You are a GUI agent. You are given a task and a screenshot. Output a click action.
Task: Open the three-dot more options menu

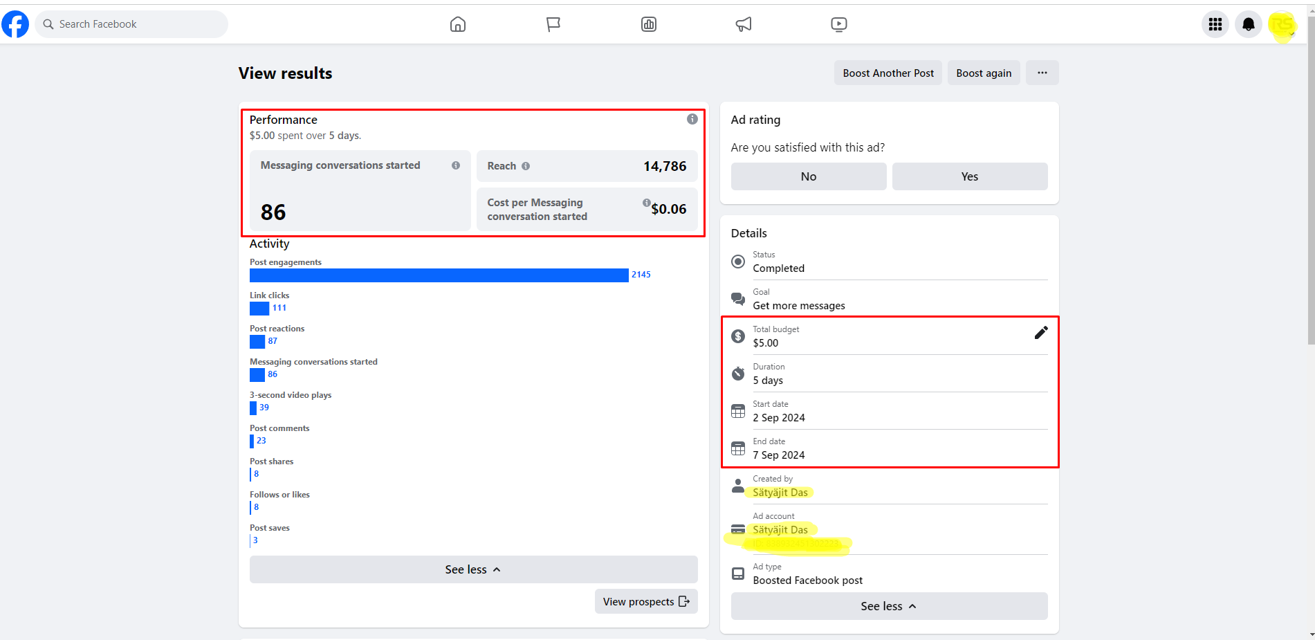1042,73
